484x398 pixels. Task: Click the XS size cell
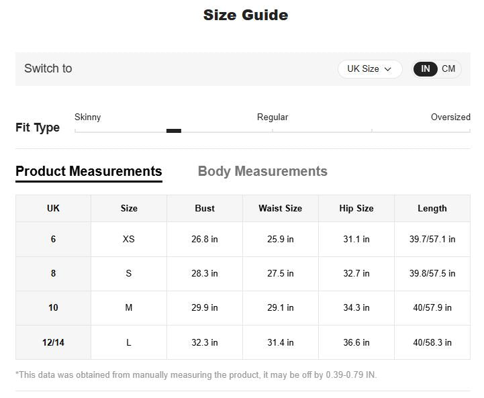[129, 240]
